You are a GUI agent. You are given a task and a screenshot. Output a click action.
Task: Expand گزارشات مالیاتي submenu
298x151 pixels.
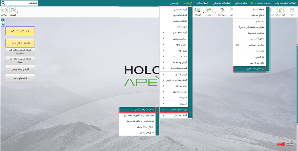coord(174,115)
